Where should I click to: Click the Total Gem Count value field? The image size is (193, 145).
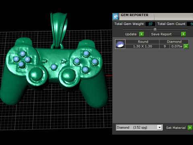(x=190, y=24)
